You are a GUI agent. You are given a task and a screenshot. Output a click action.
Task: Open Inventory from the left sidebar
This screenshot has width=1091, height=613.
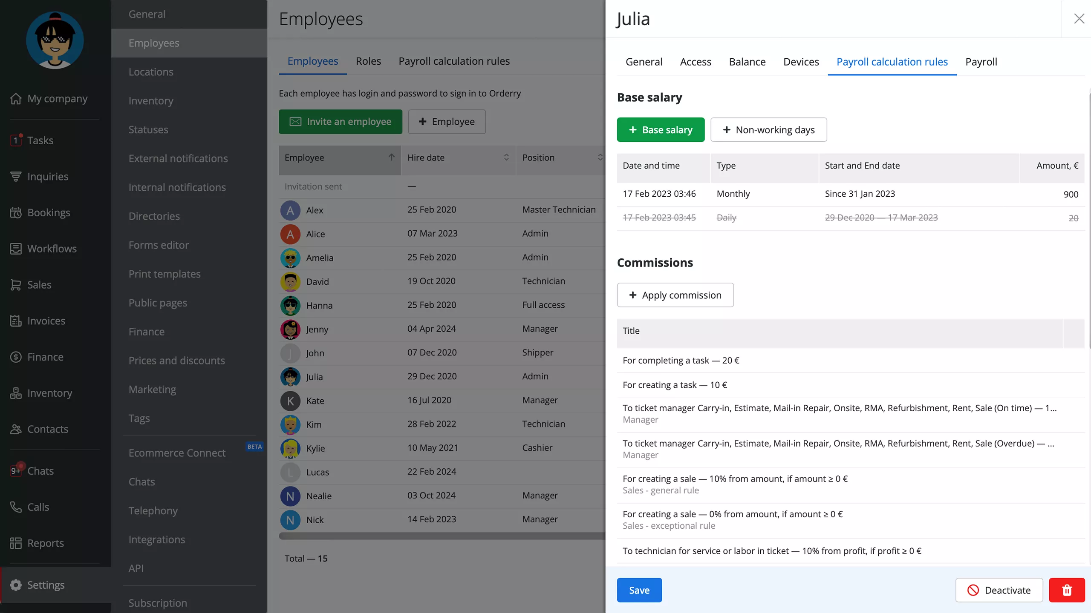[50, 392]
